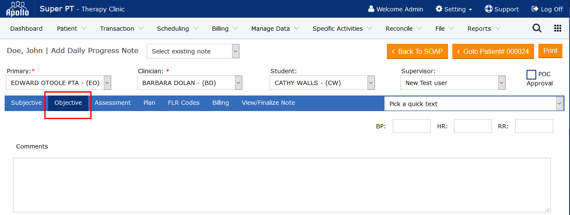Screen dimensions: 570x215
Task: Open the FLR Codes tab
Action: coord(184,103)
